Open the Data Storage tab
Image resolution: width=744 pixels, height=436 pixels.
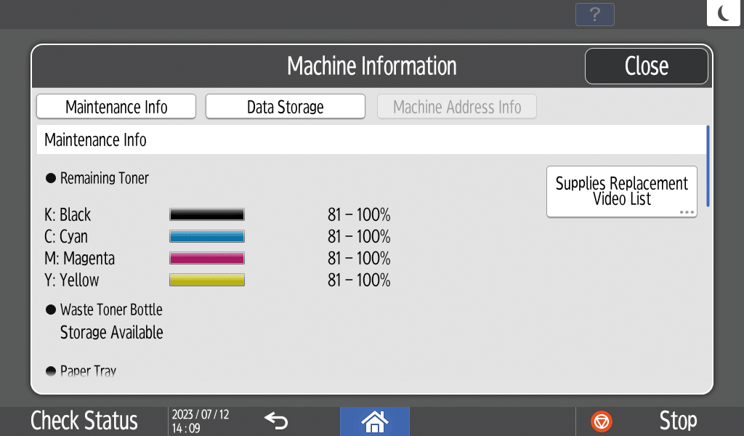(x=285, y=107)
